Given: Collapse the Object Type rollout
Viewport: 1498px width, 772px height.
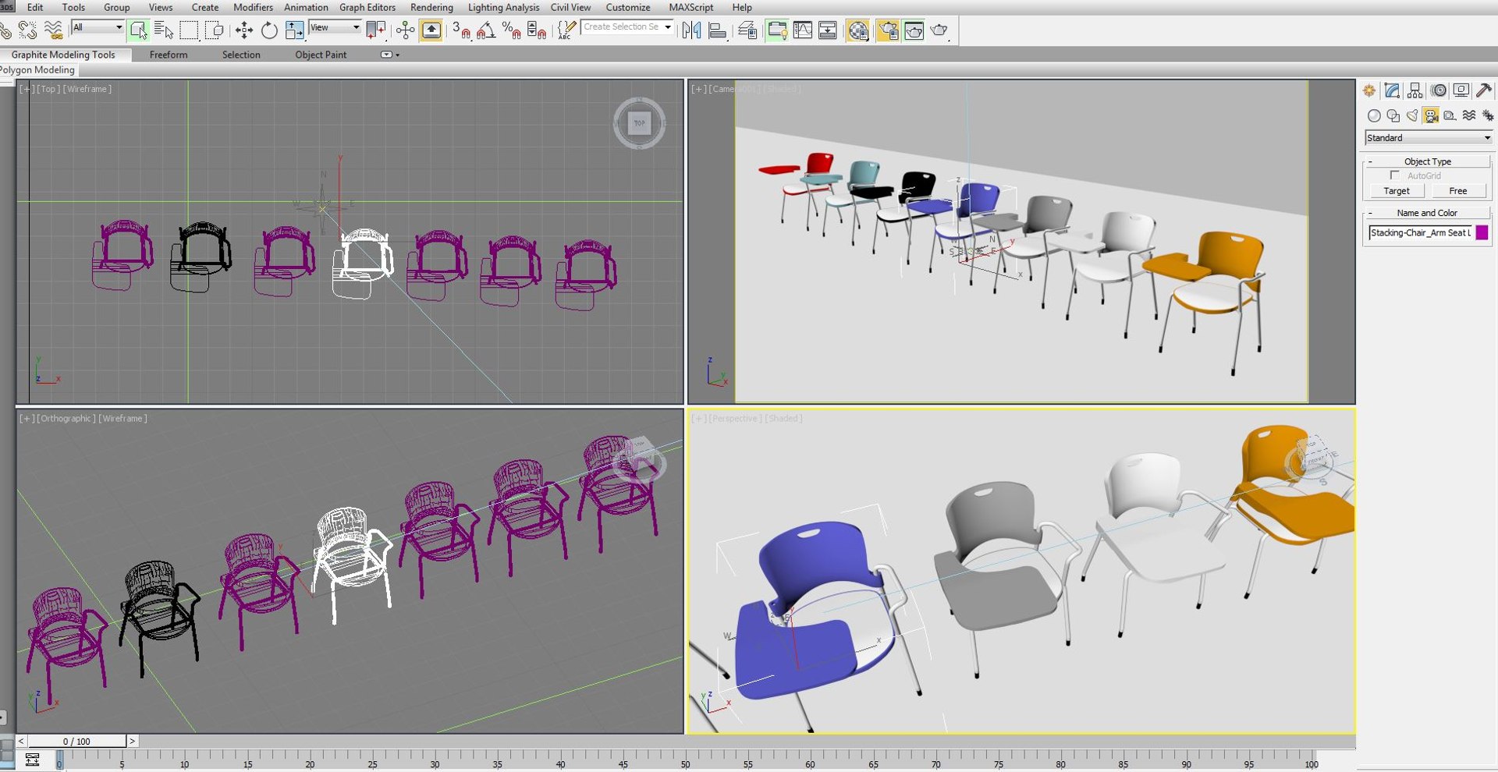Looking at the screenshot, I should pos(1427,161).
